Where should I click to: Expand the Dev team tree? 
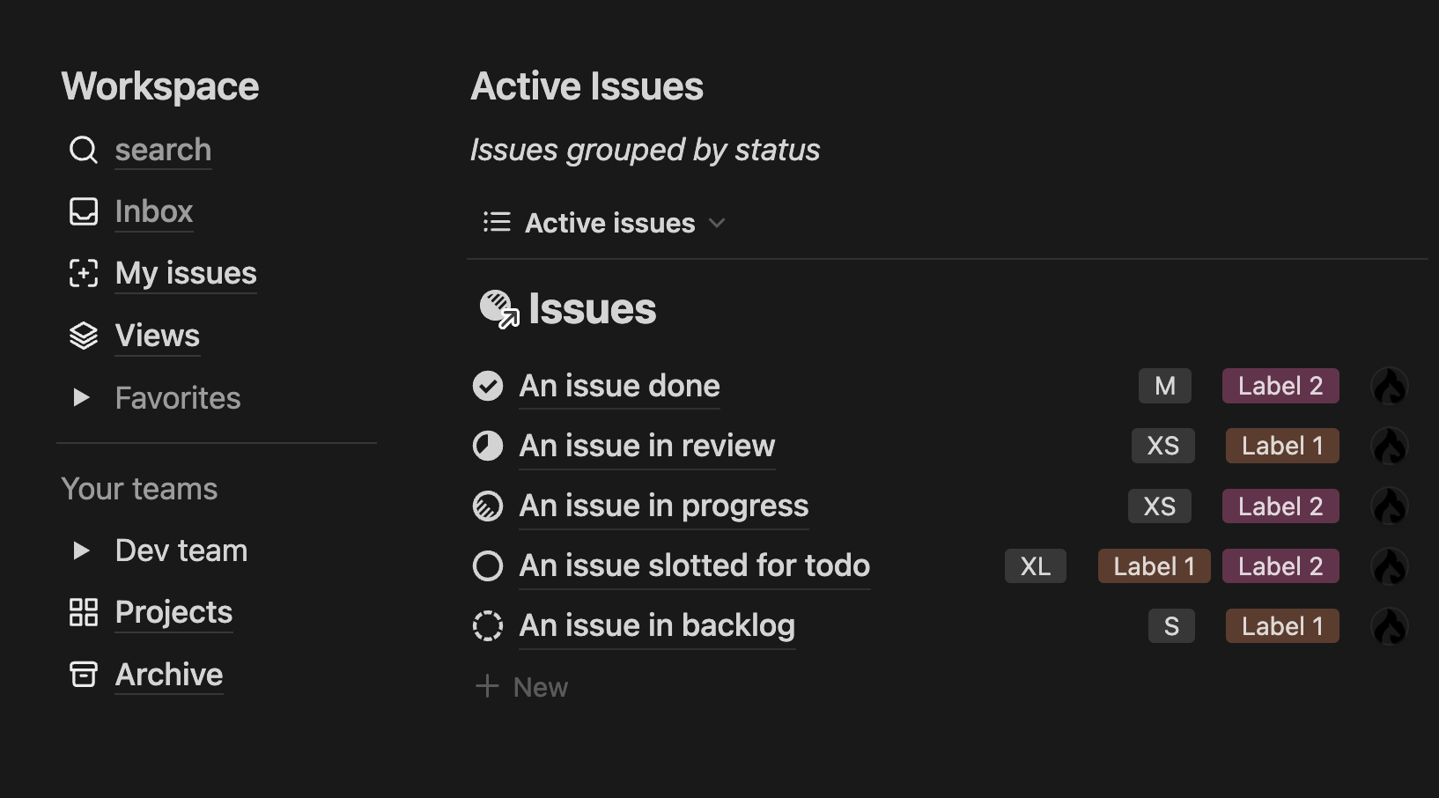coord(81,550)
